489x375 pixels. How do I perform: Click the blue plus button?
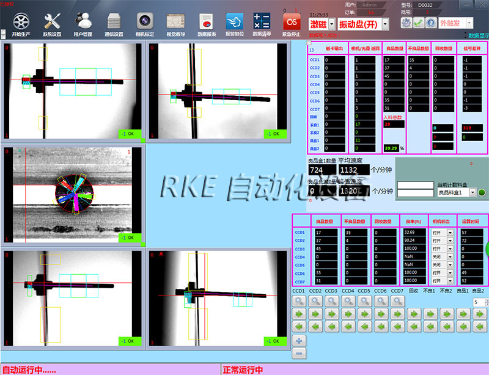(300, 340)
